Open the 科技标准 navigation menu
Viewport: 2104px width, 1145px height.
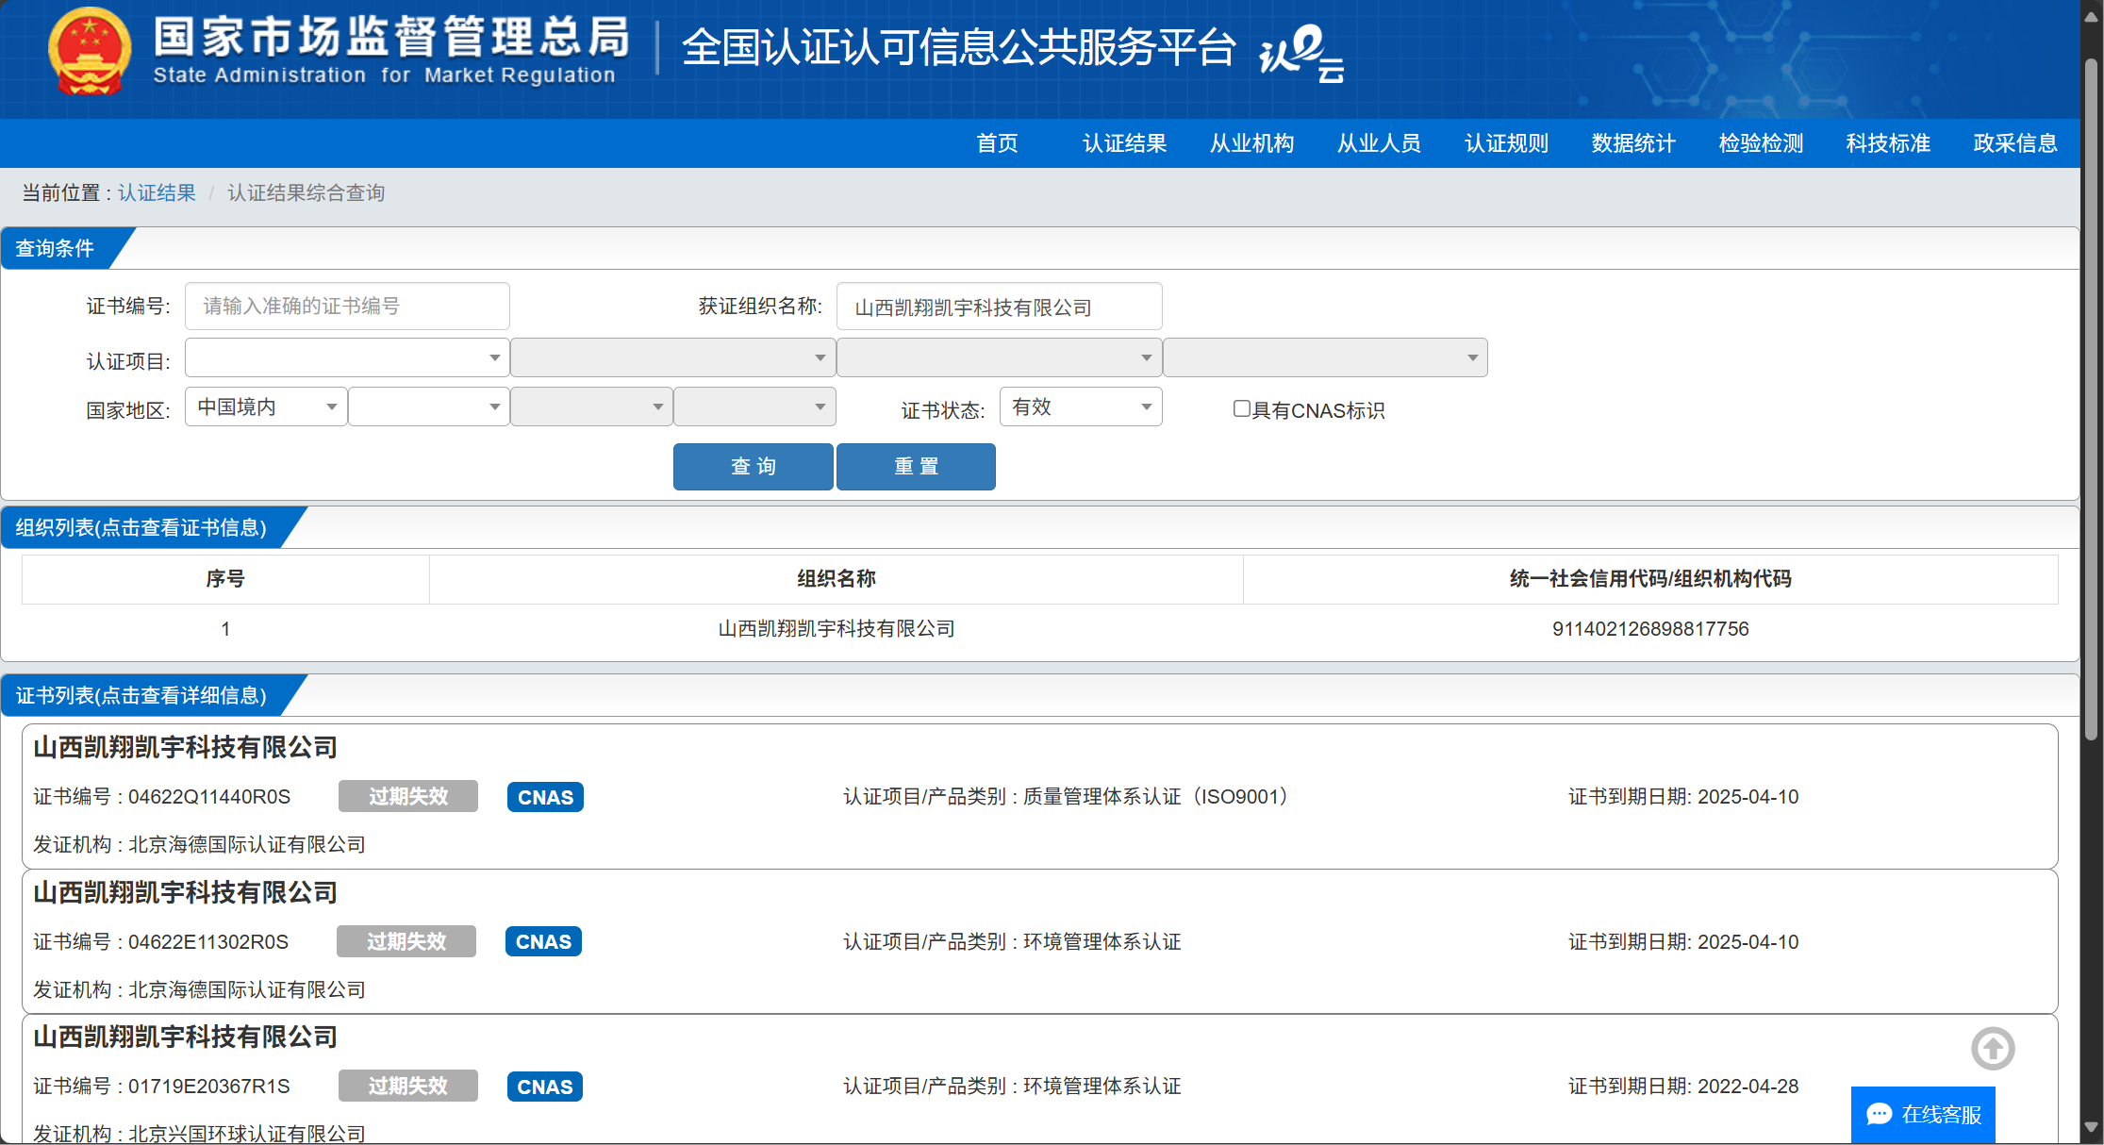(x=1888, y=143)
